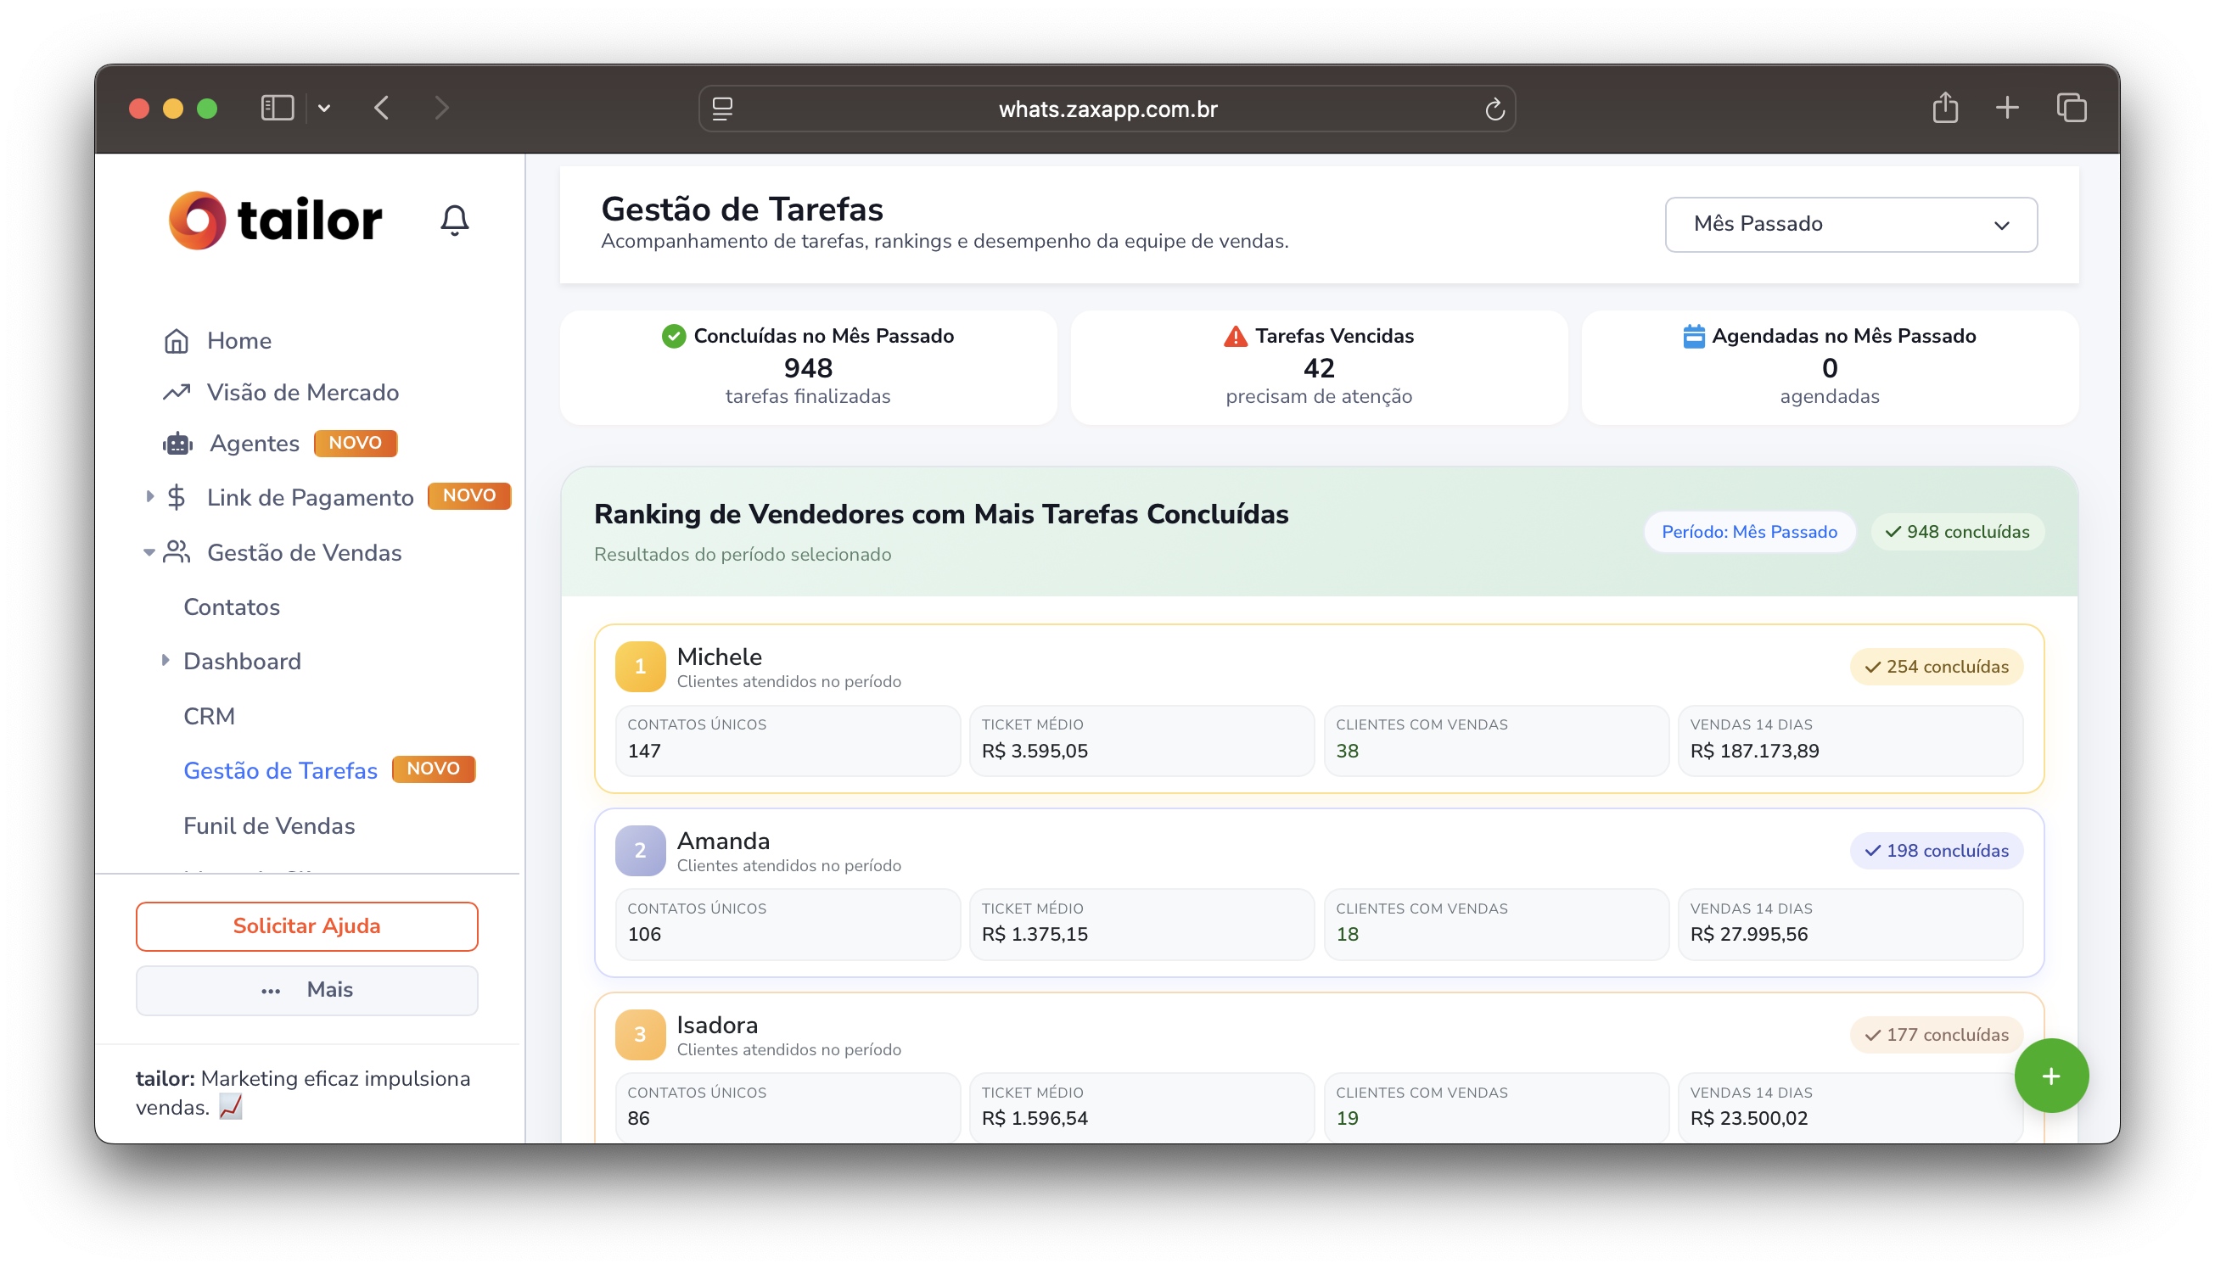Expand the Dashboard submenu
2215x1269 pixels.
click(x=165, y=661)
